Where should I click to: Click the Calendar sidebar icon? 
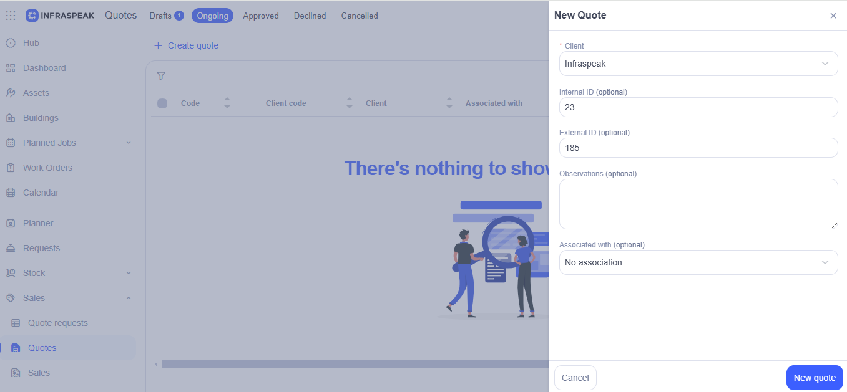click(11, 193)
